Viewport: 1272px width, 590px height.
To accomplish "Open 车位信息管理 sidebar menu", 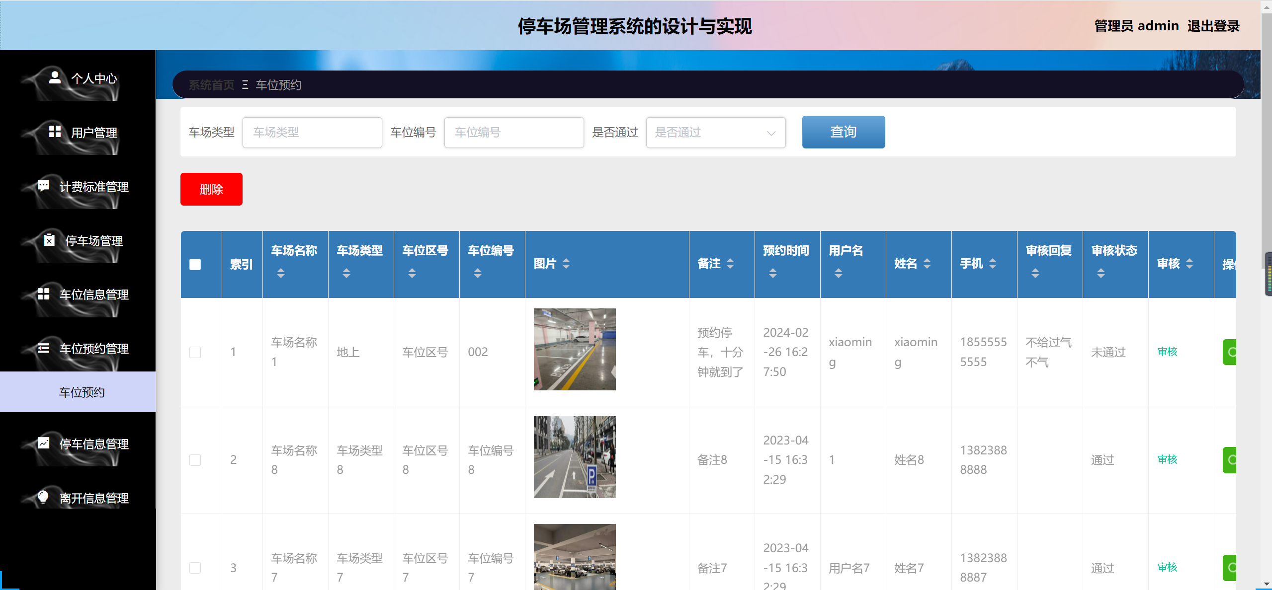I will pos(78,295).
